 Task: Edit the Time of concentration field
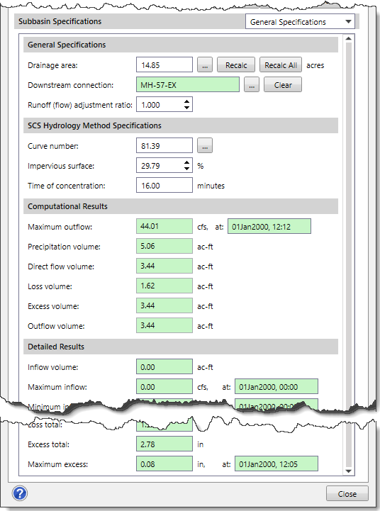click(x=164, y=186)
